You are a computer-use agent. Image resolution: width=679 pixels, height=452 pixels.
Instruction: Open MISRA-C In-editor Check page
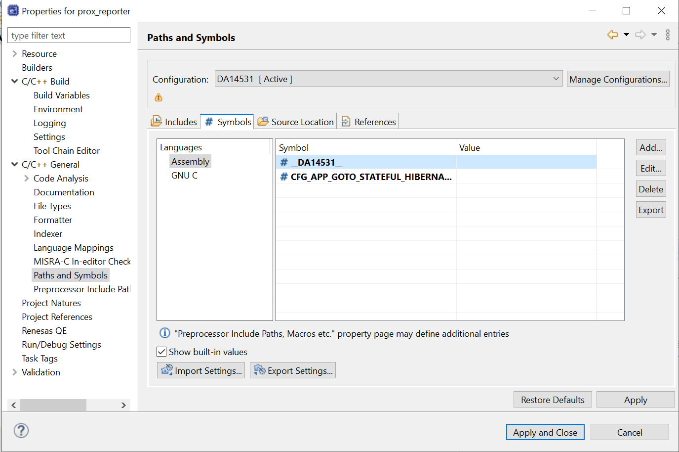click(x=82, y=261)
